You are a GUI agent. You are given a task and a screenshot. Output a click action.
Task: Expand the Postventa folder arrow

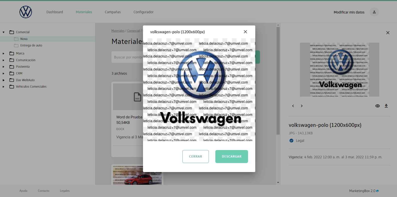3,67
